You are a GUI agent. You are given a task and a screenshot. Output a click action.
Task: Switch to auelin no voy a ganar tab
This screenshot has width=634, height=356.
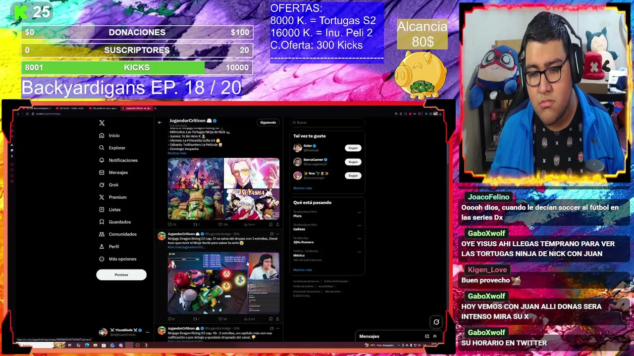pos(103,108)
